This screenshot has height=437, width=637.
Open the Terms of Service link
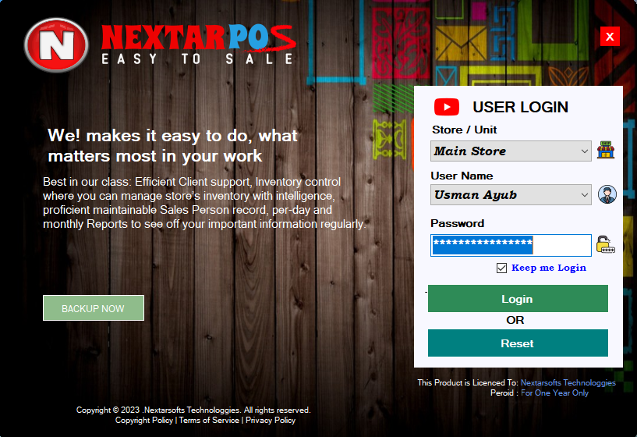(x=209, y=421)
